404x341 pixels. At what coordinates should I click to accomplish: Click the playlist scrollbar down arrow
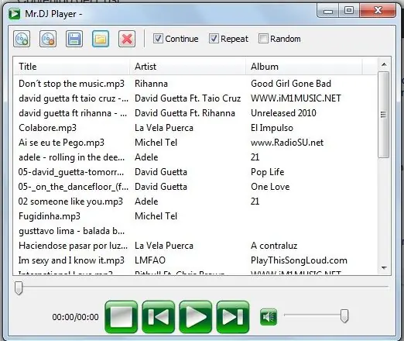click(384, 268)
